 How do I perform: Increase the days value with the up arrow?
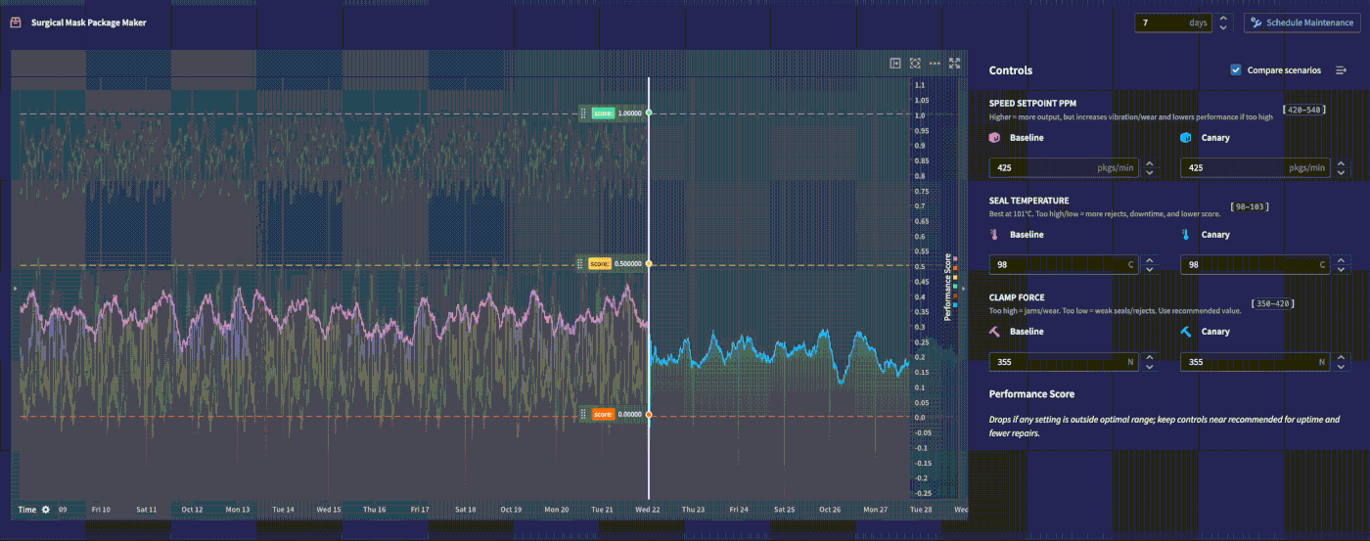(1223, 18)
